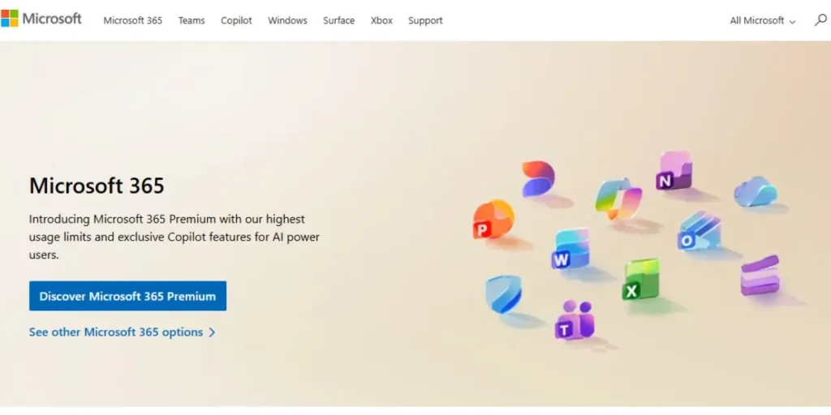Open the Copilot navigation link
831x415 pixels.
[236, 20]
